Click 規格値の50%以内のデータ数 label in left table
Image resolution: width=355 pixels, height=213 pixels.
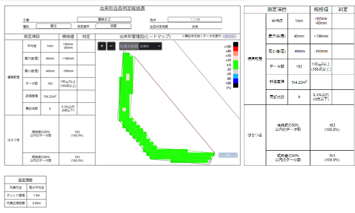[x=41, y=134]
